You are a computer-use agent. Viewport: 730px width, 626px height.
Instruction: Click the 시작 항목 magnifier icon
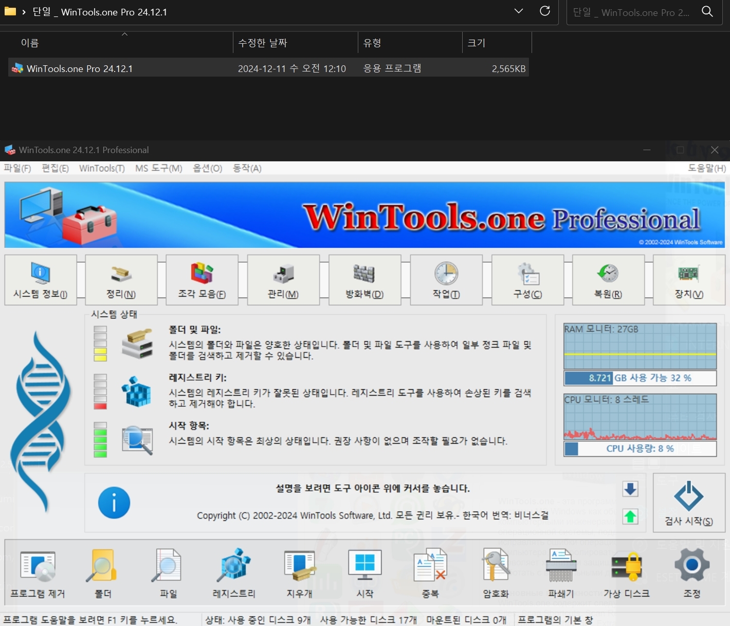coord(137,440)
